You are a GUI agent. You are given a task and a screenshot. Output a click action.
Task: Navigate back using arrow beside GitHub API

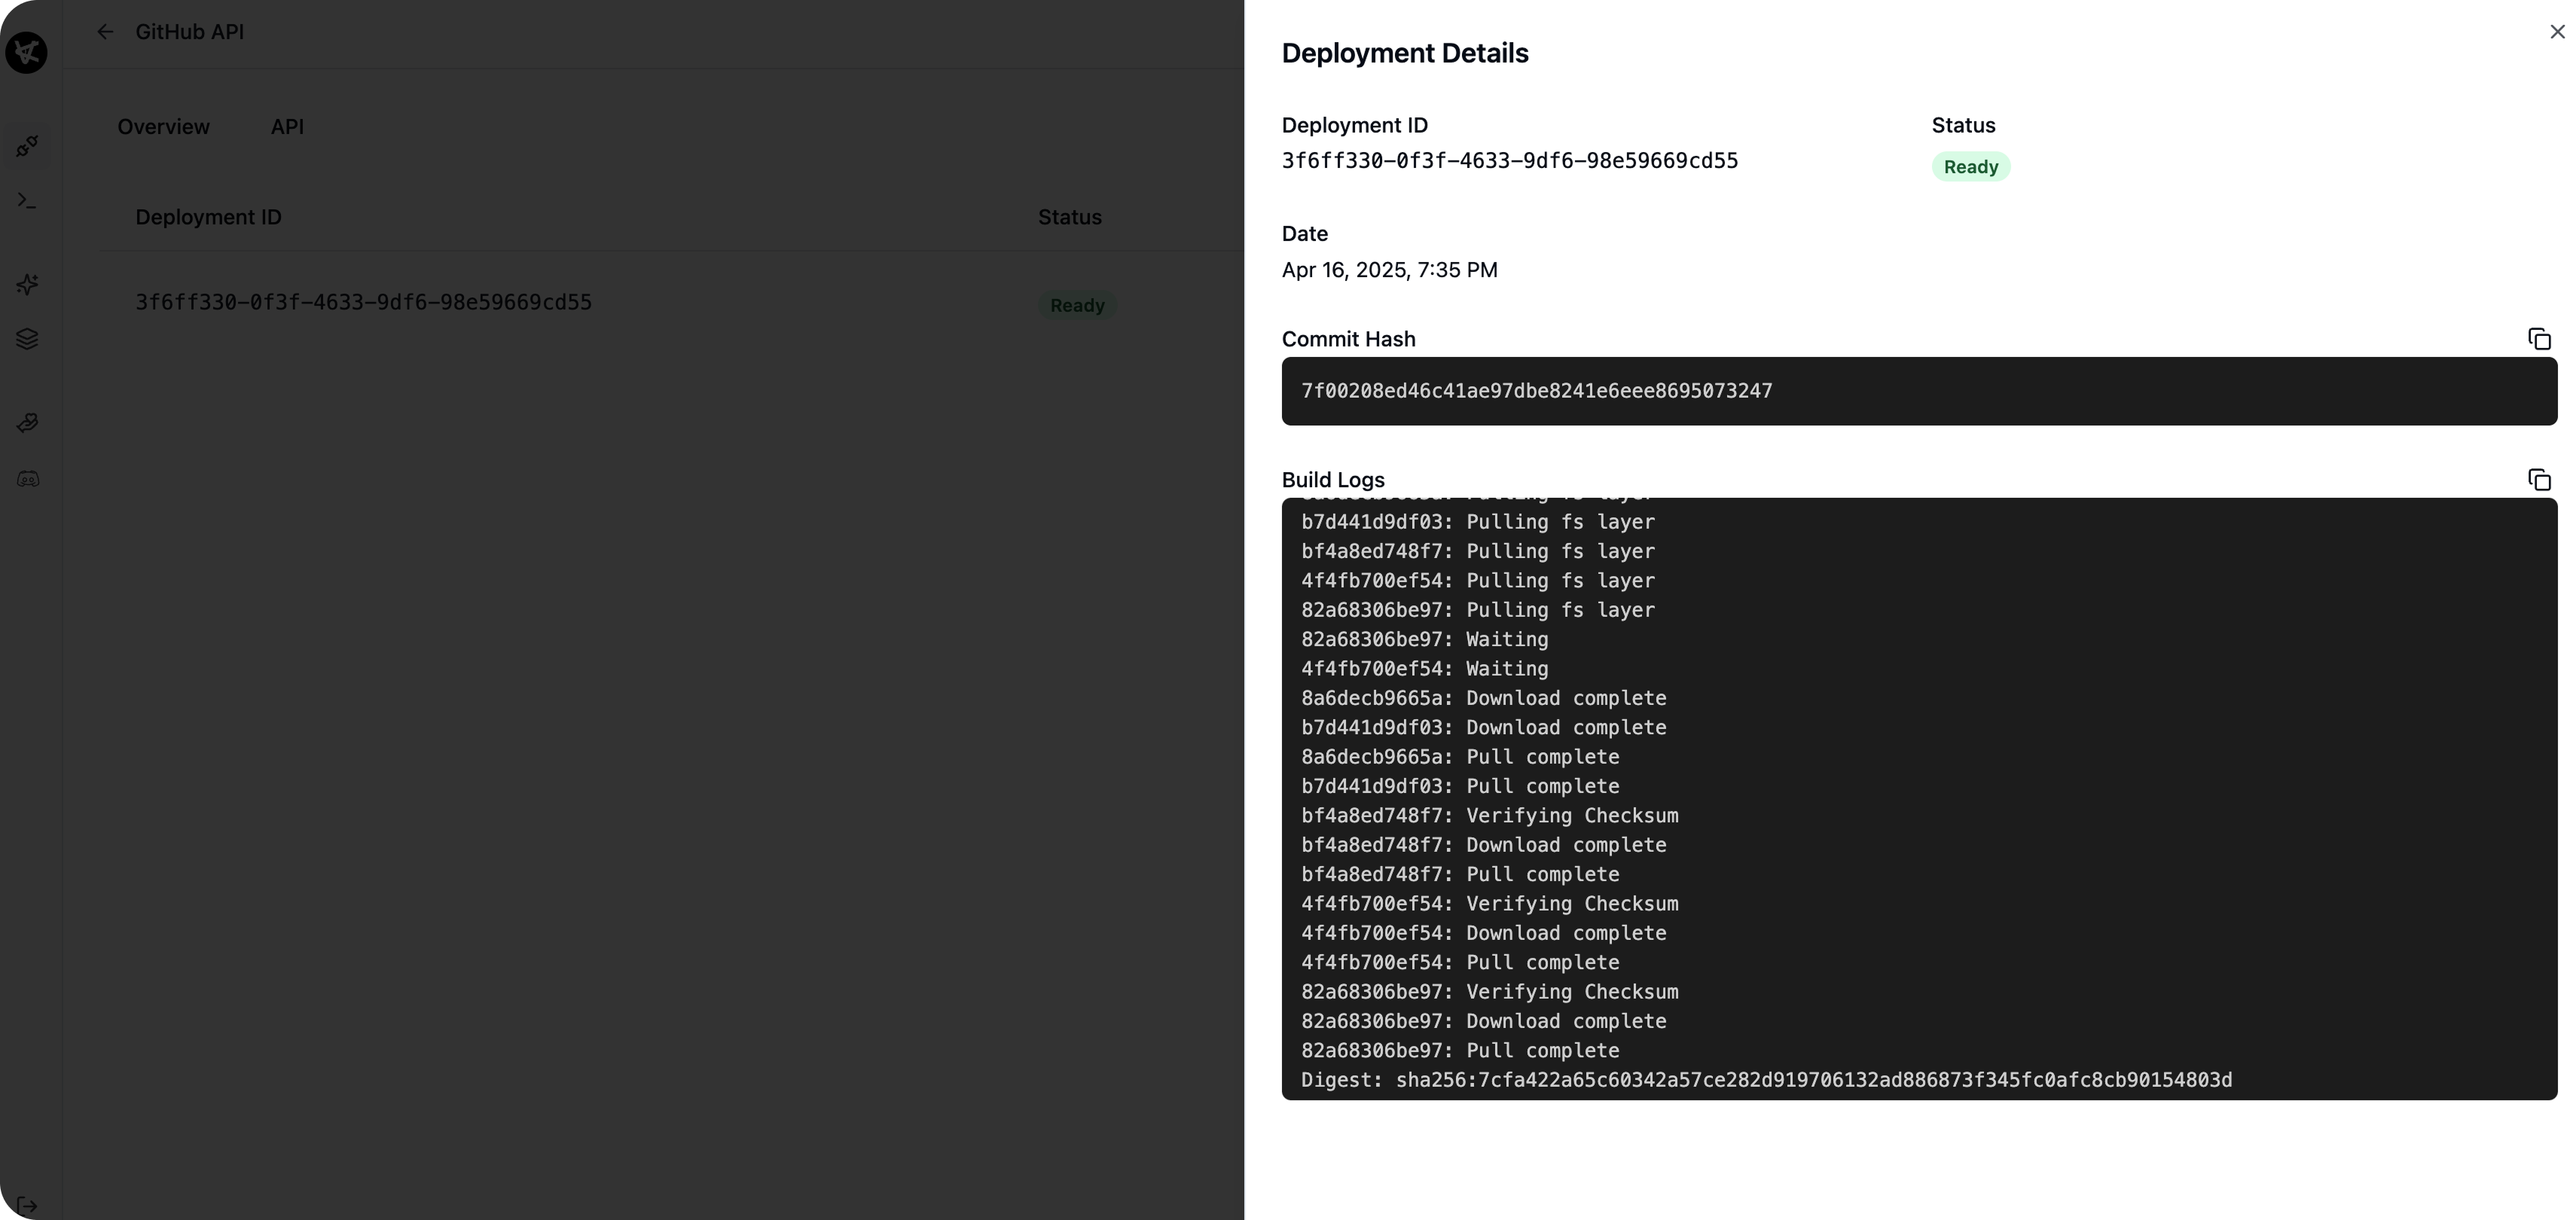(x=105, y=31)
